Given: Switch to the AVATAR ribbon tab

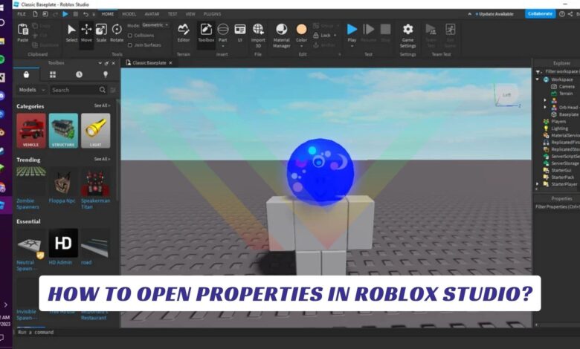Looking at the screenshot, I should 152,14.
